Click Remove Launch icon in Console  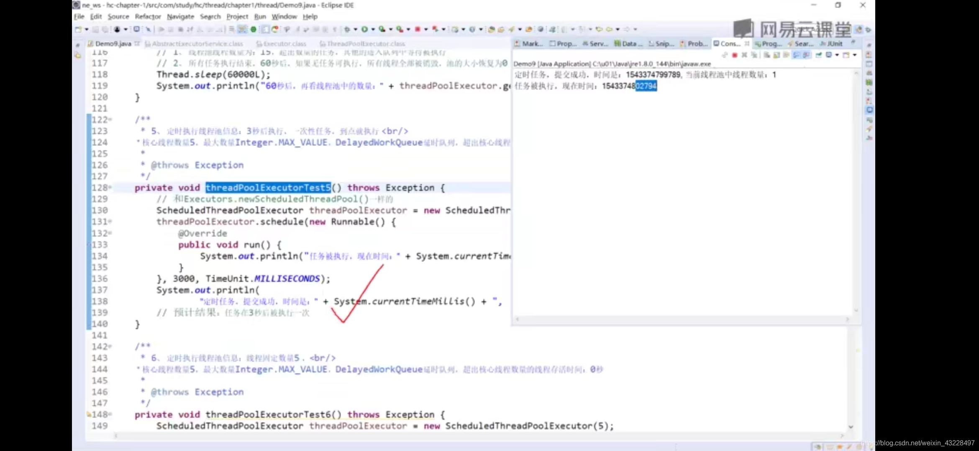coord(744,55)
